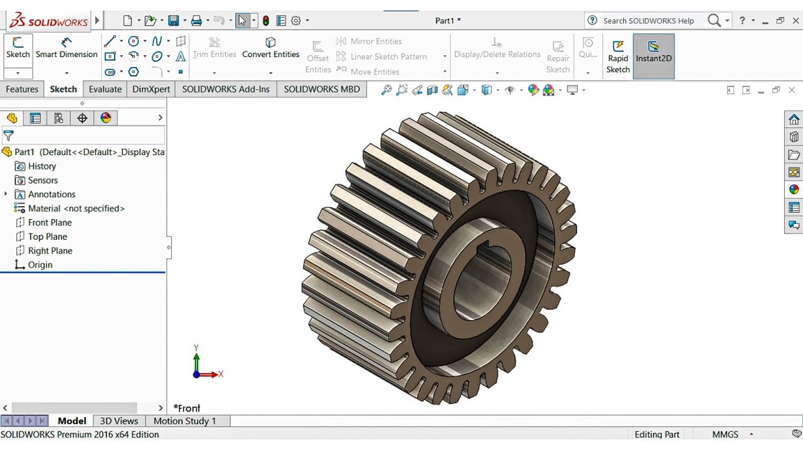The height and width of the screenshot is (452, 803).
Task: Click Smart Dimension button
Action: click(x=66, y=48)
